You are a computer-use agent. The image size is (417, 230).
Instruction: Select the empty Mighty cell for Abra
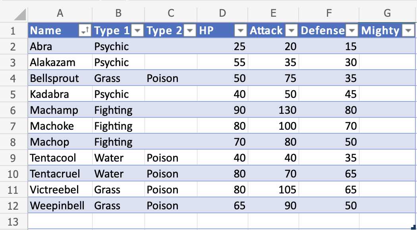point(387,47)
